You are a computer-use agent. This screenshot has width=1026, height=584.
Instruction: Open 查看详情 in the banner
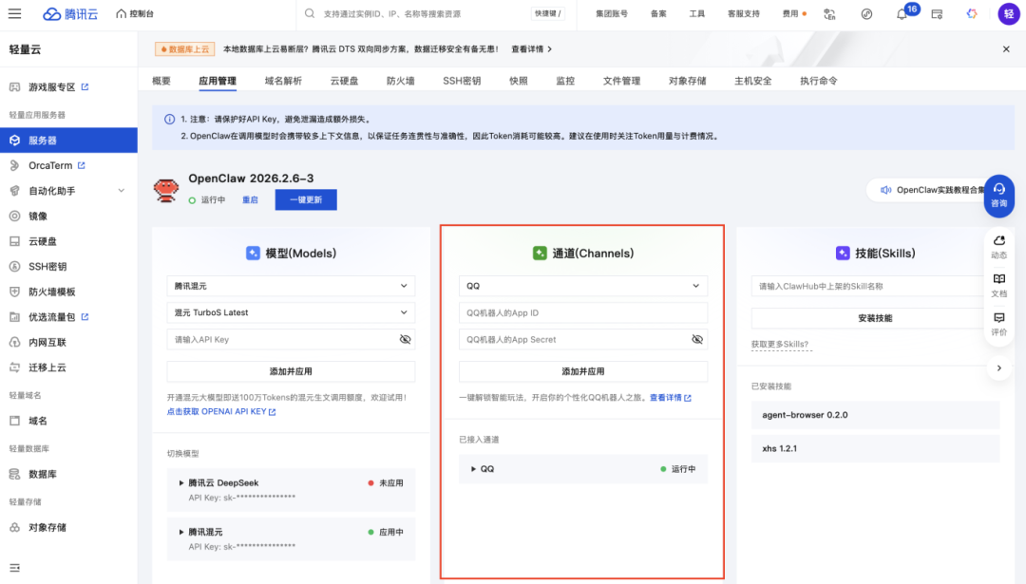click(x=531, y=49)
